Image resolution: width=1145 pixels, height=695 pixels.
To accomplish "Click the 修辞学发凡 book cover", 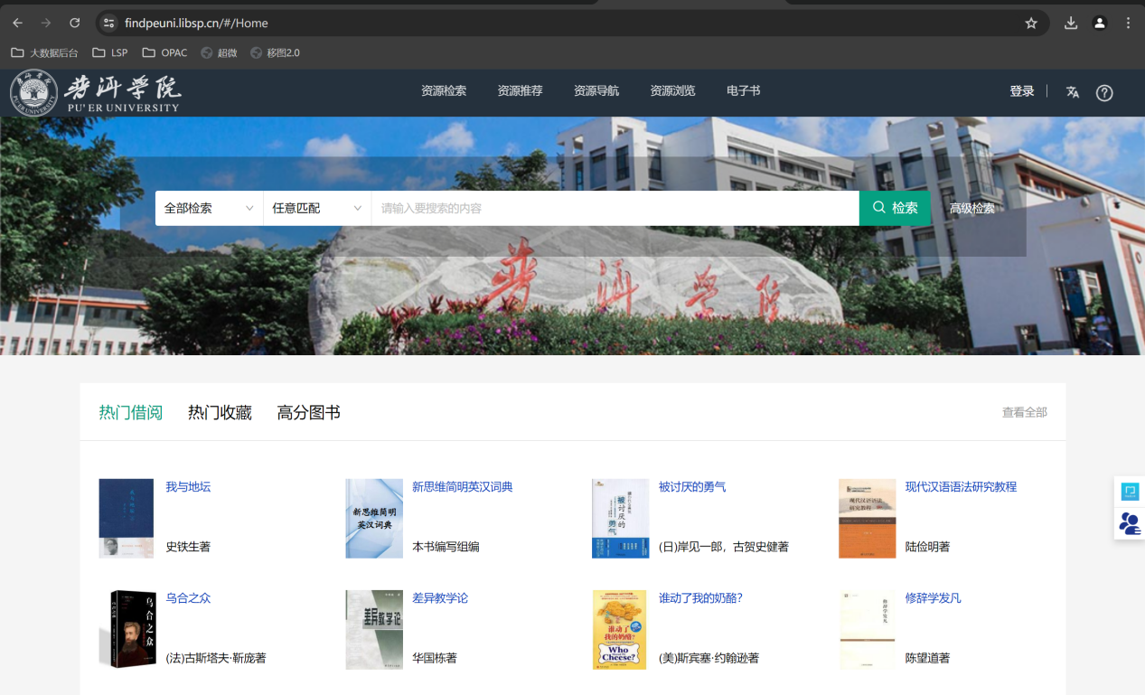I will coord(867,630).
